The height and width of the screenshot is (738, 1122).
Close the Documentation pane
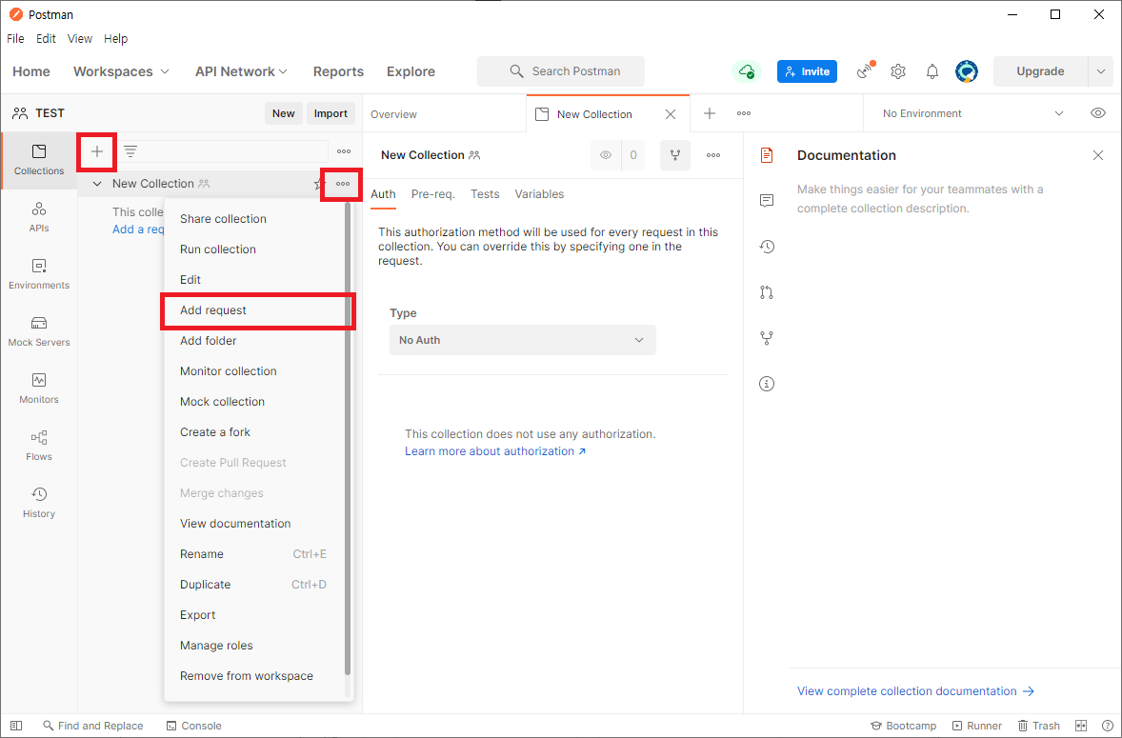click(x=1097, y=155)
